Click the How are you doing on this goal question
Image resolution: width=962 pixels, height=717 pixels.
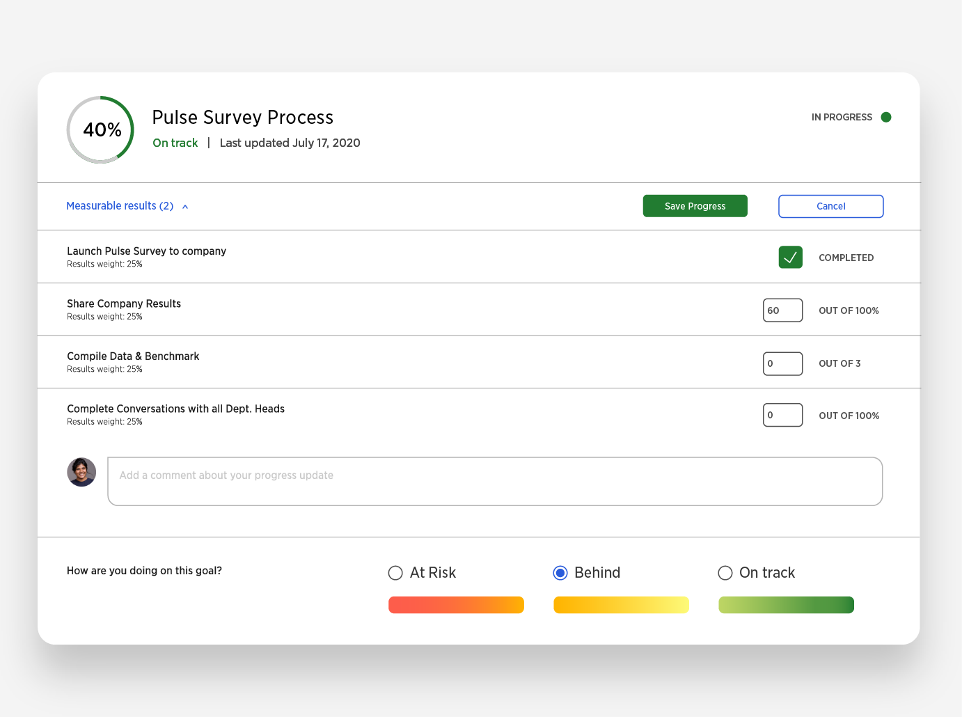click(x=144, y=571)
